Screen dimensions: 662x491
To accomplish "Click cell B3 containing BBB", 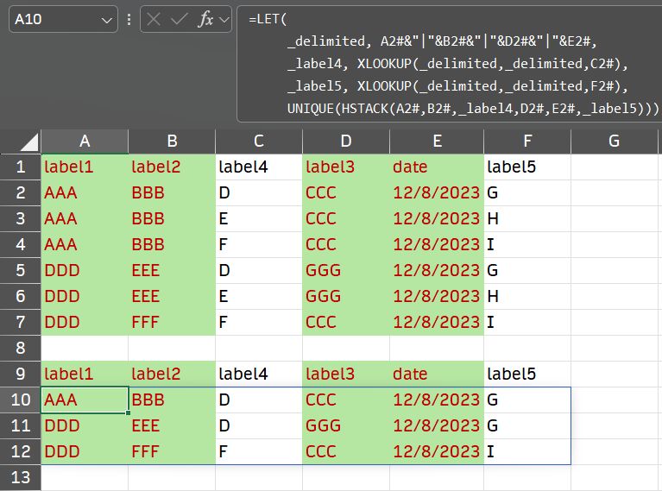I will click(172, 218).
